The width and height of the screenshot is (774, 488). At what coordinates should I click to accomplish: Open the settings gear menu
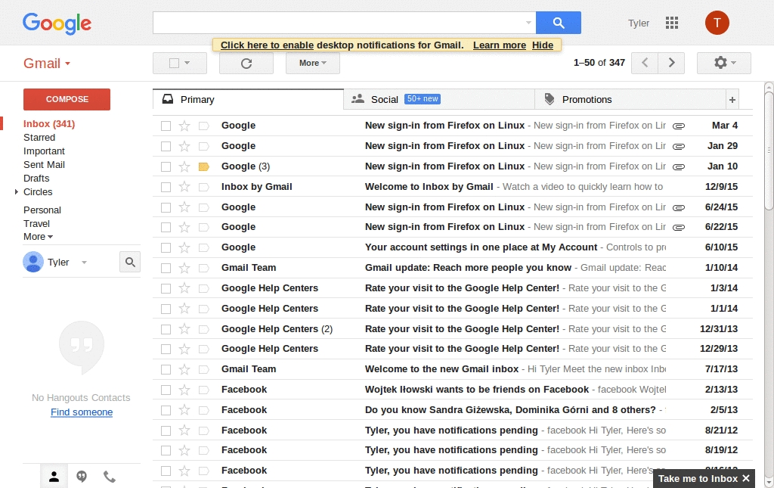723,63
